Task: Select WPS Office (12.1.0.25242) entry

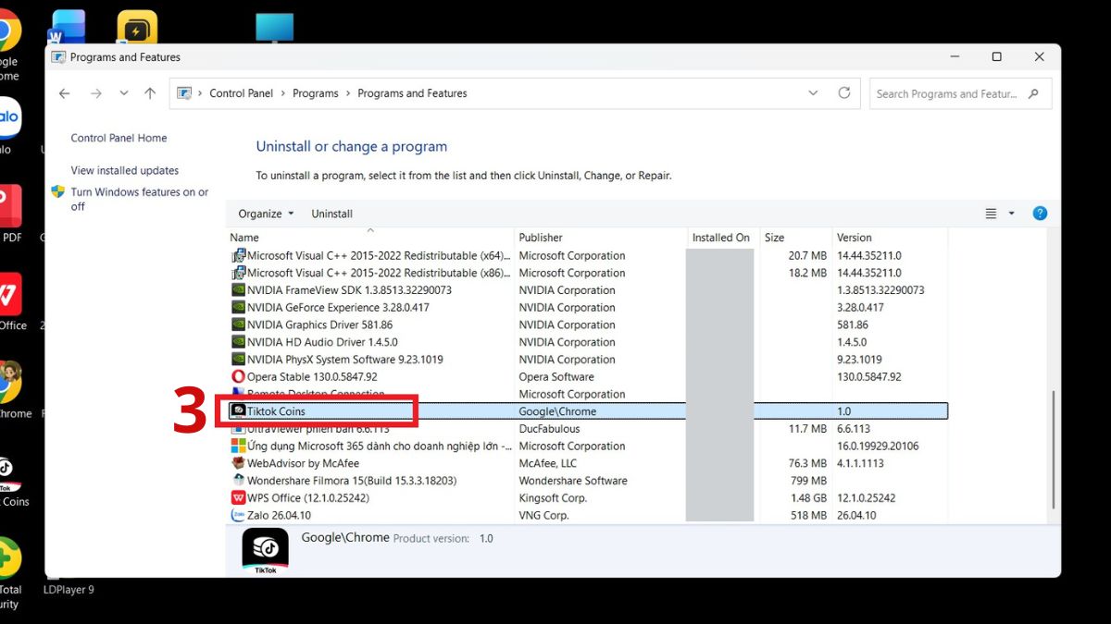Action: (308, 498)
